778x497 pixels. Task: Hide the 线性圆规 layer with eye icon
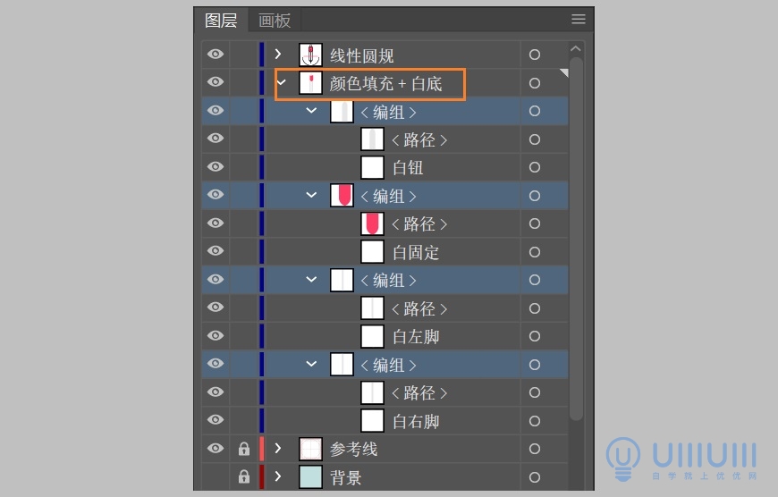pyautogui.click(x=216, y=54)
